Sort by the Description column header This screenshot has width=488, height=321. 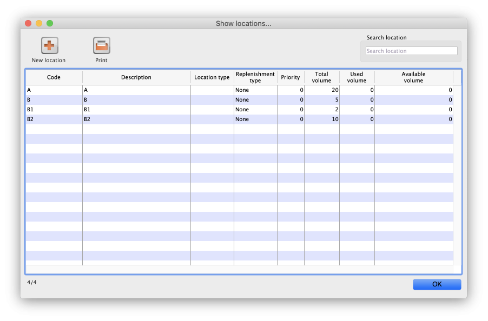[x=136, y=77]
